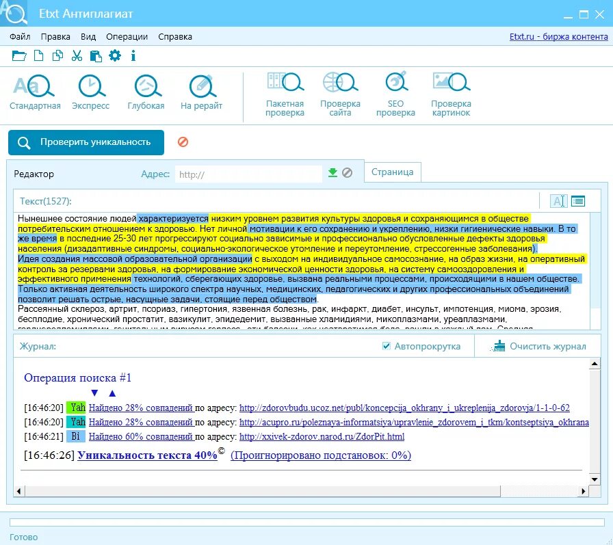Screen dimensions: 613x545
Task: Open Проверка сайта
Action: click(340, 94)
